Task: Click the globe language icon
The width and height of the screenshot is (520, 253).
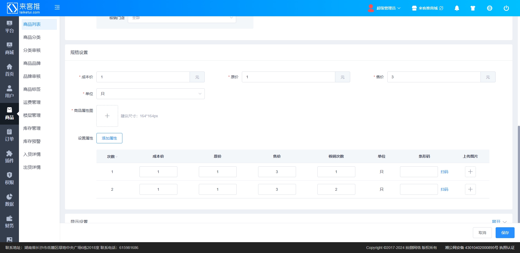Action: pos(489,8)
